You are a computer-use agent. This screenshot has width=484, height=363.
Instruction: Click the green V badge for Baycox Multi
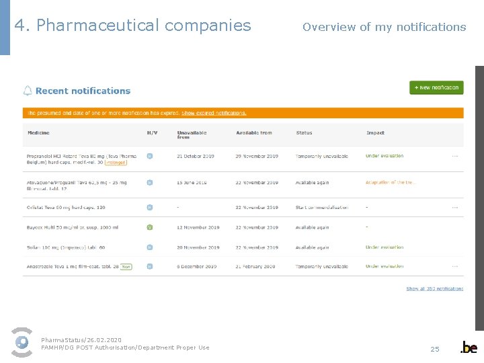(x=149, y=227)
